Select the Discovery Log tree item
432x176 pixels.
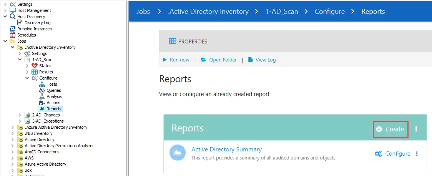[x=37, y=23]
